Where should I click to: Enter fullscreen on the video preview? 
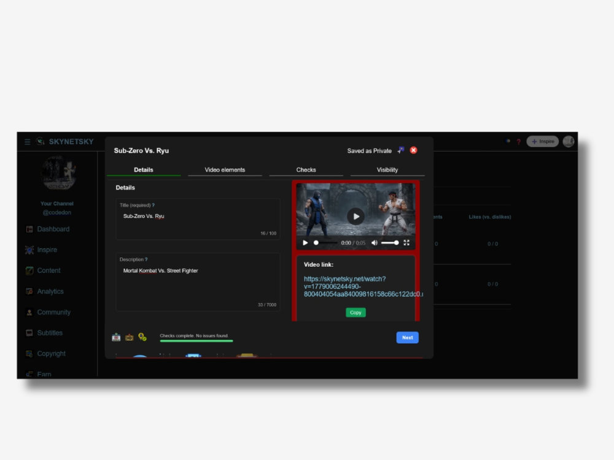406,243
